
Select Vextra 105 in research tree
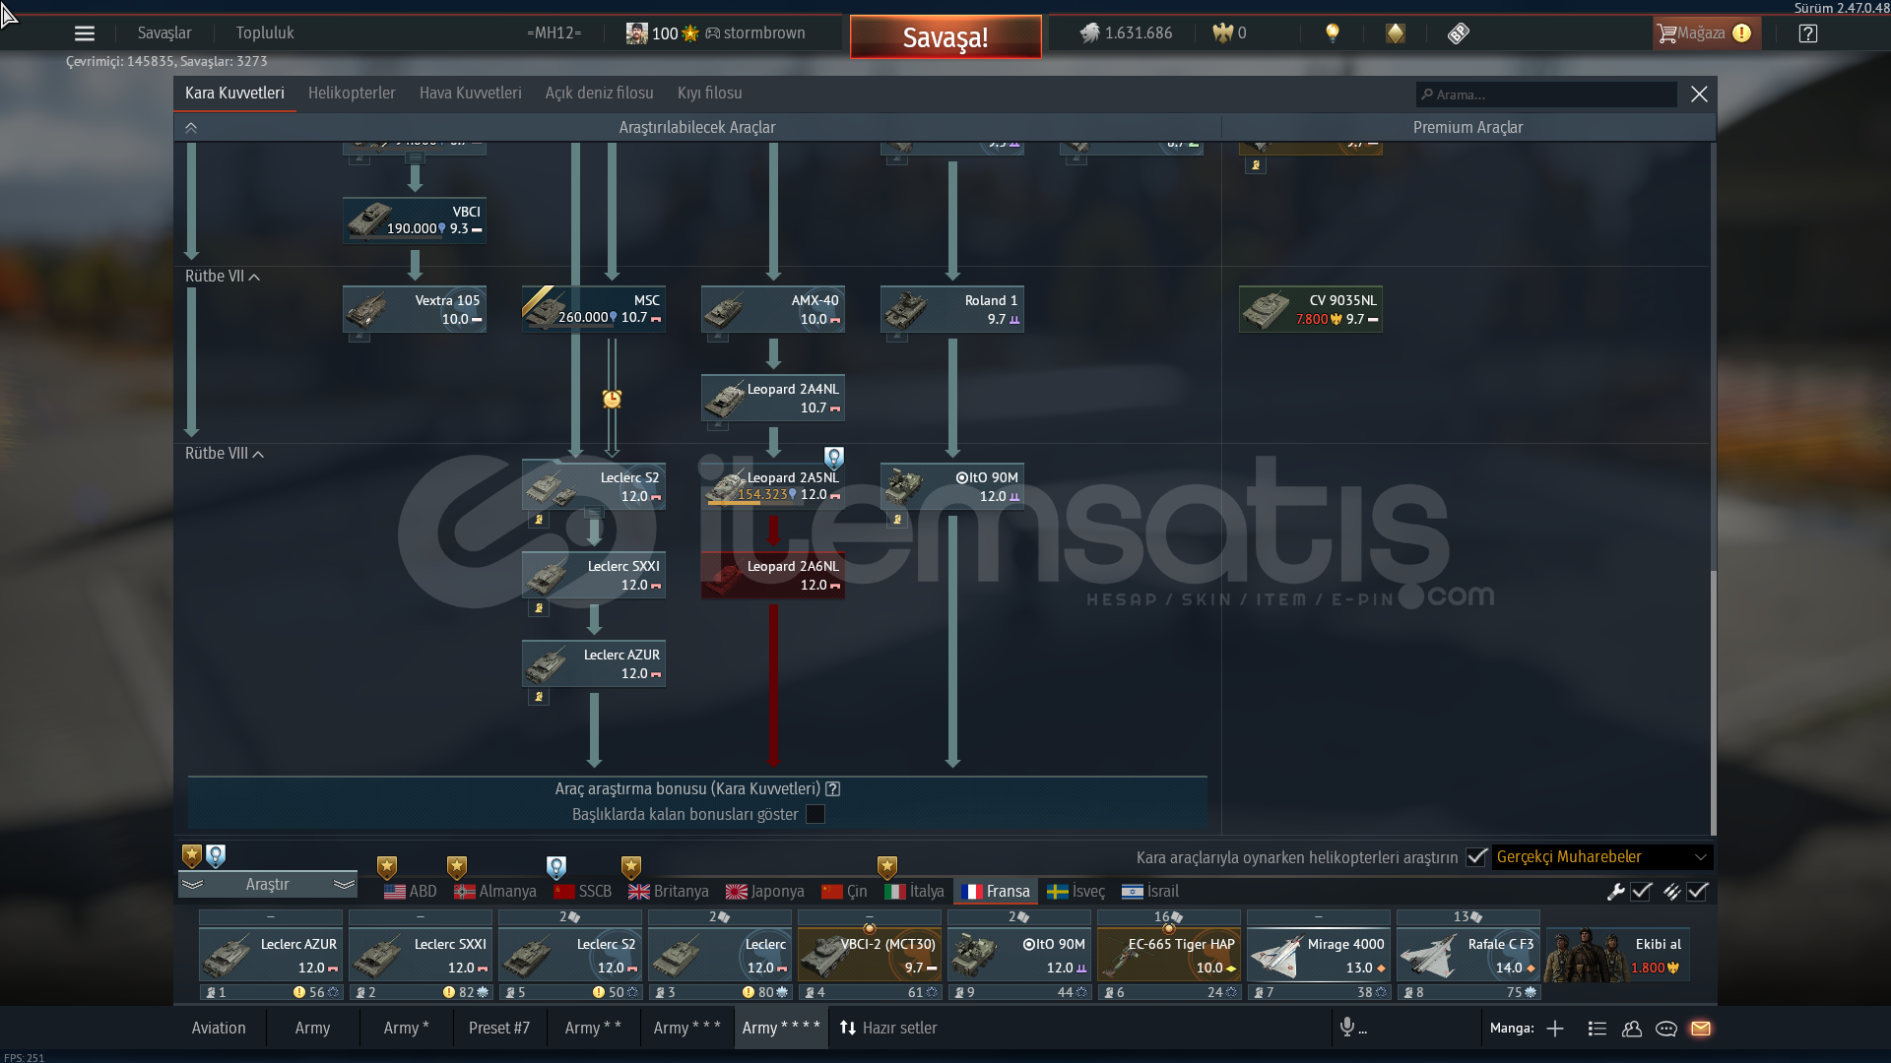[415, 309]
